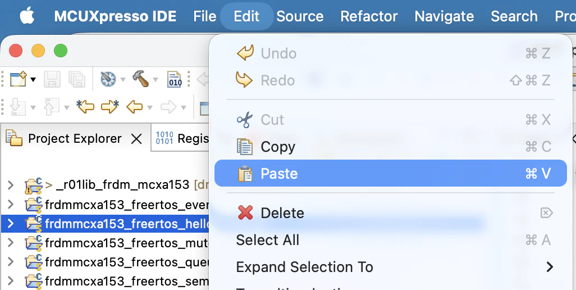
Task: Click the Registers tab binary icon
Action: click(164, 138)
